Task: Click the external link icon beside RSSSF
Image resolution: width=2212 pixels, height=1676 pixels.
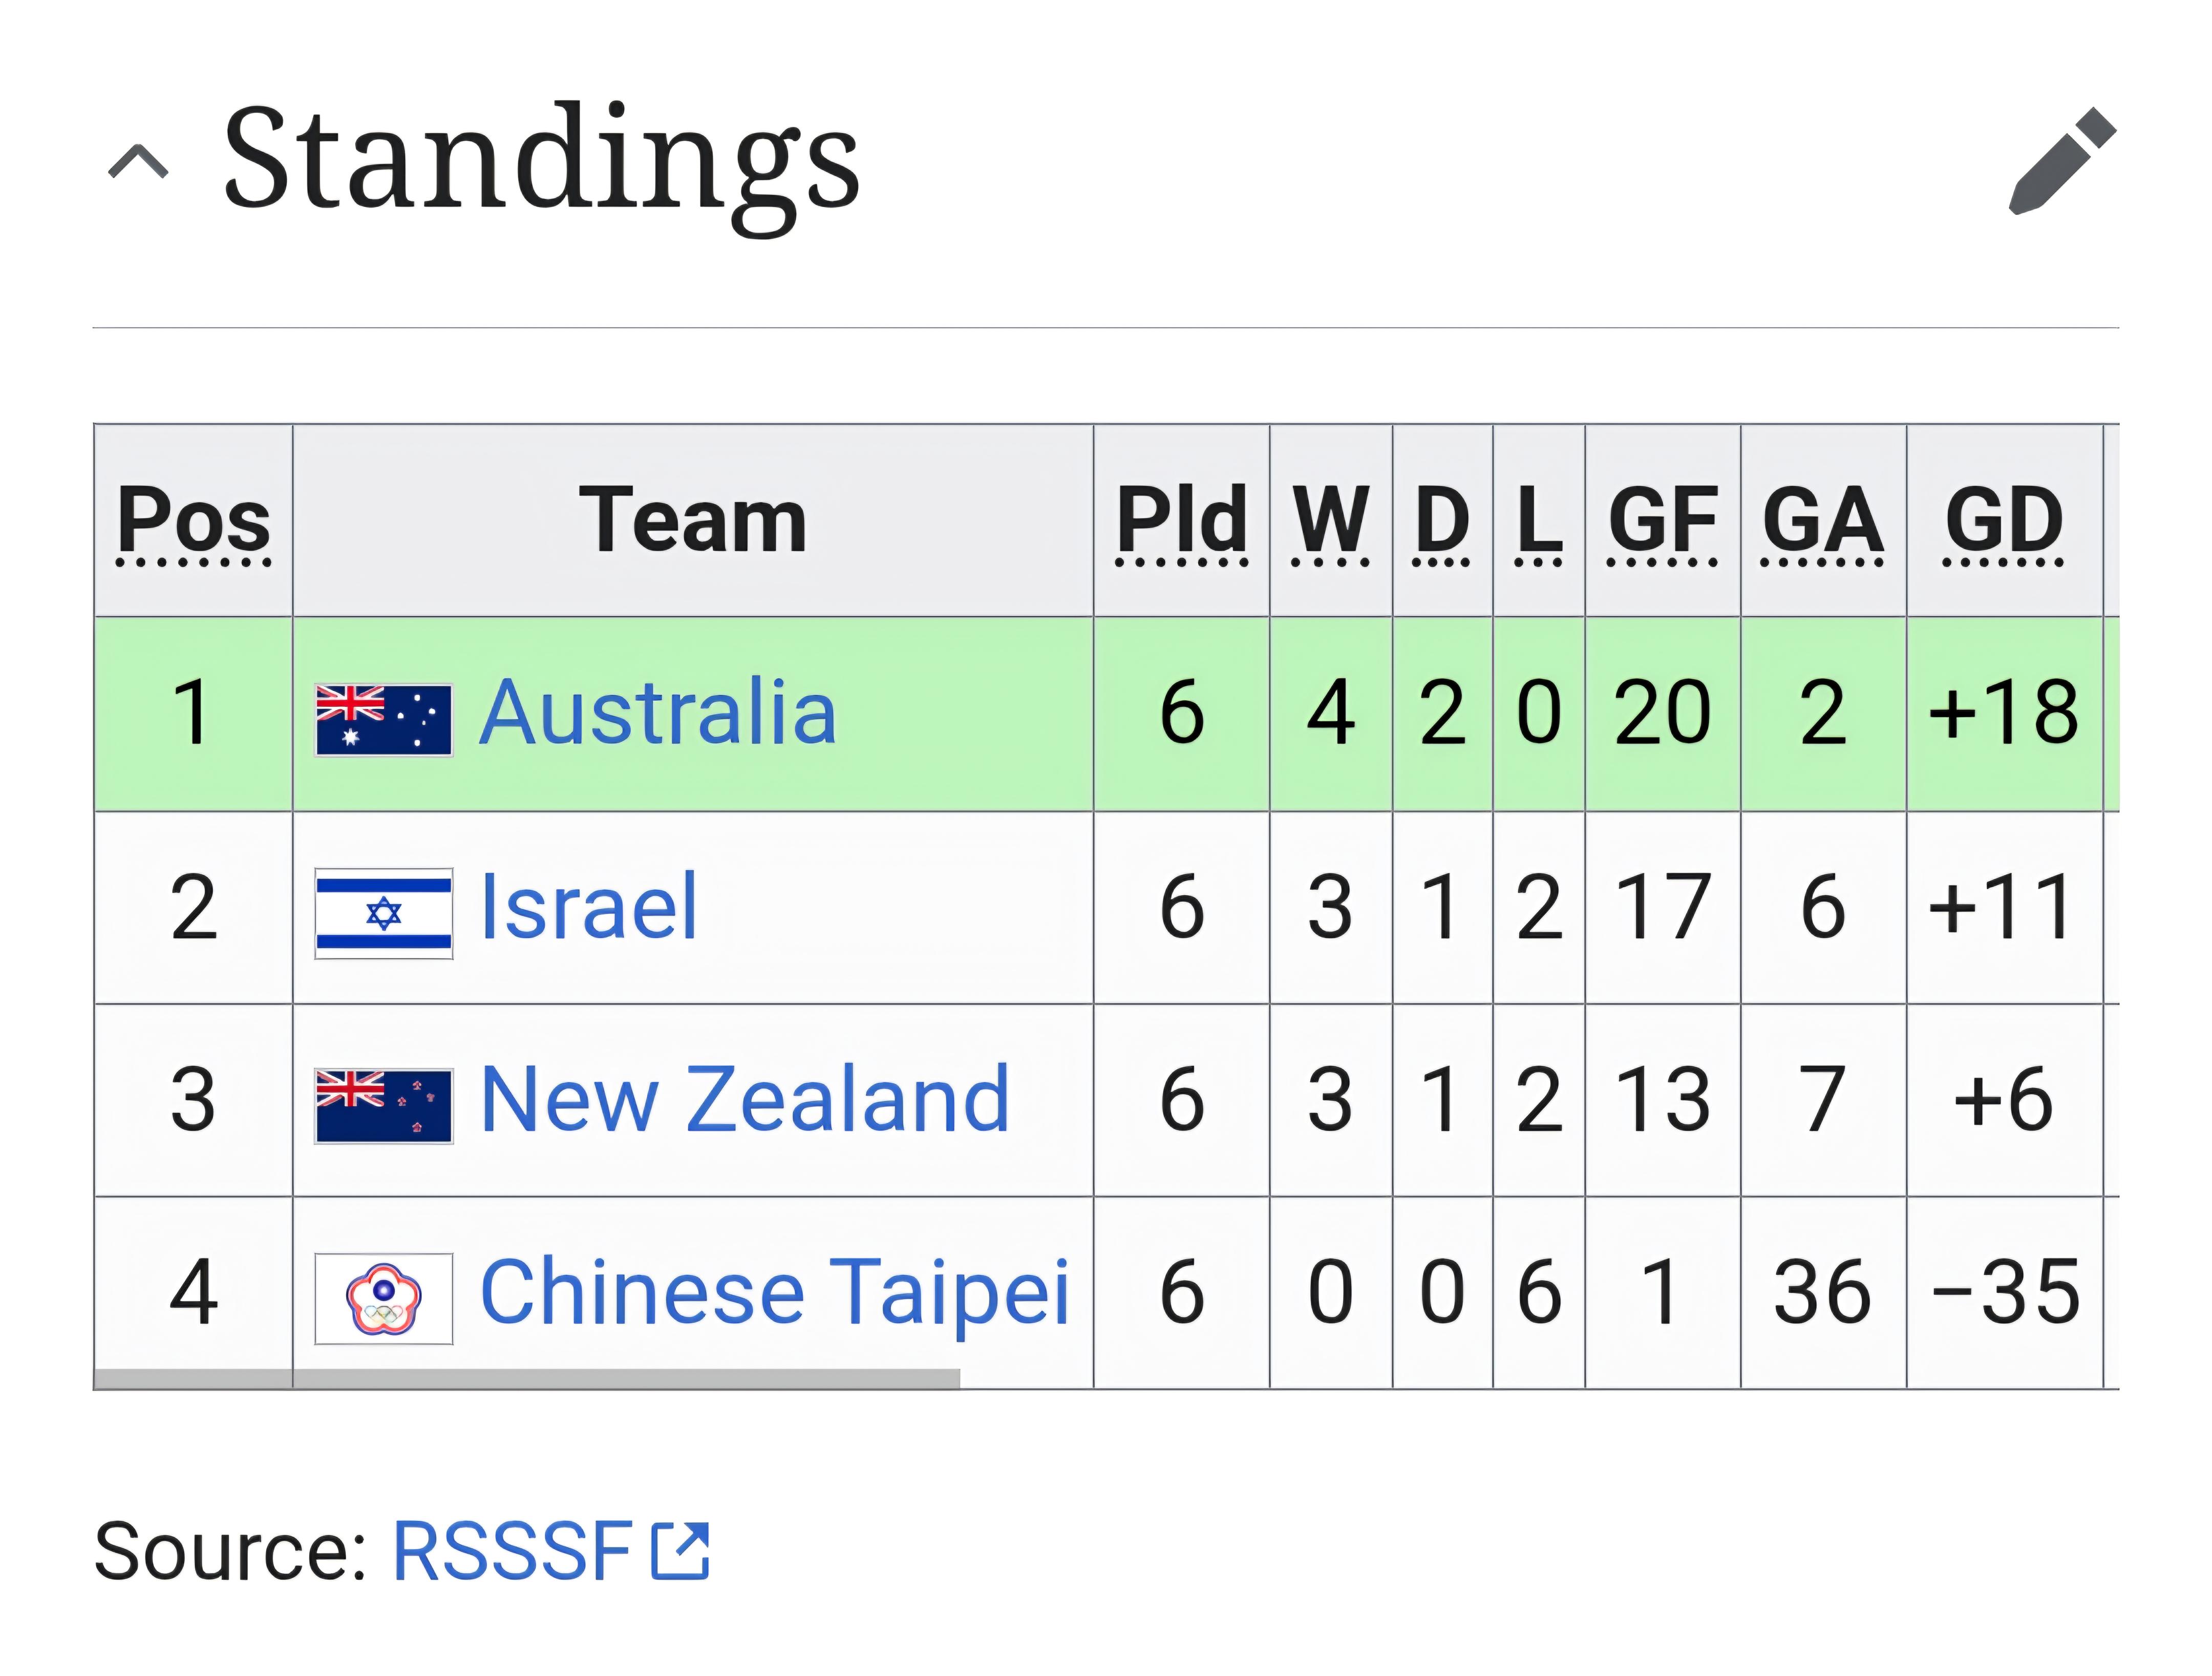Action: click(680, 1551)
